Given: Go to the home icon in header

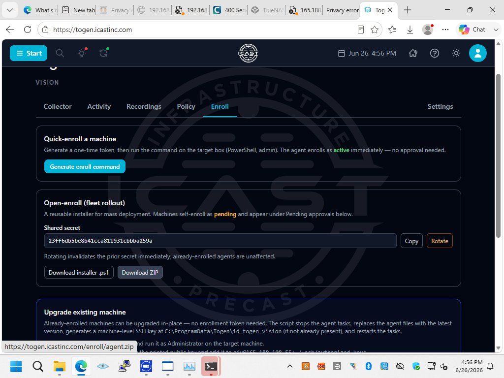Looking at the screenshot, I should (413, 53).
